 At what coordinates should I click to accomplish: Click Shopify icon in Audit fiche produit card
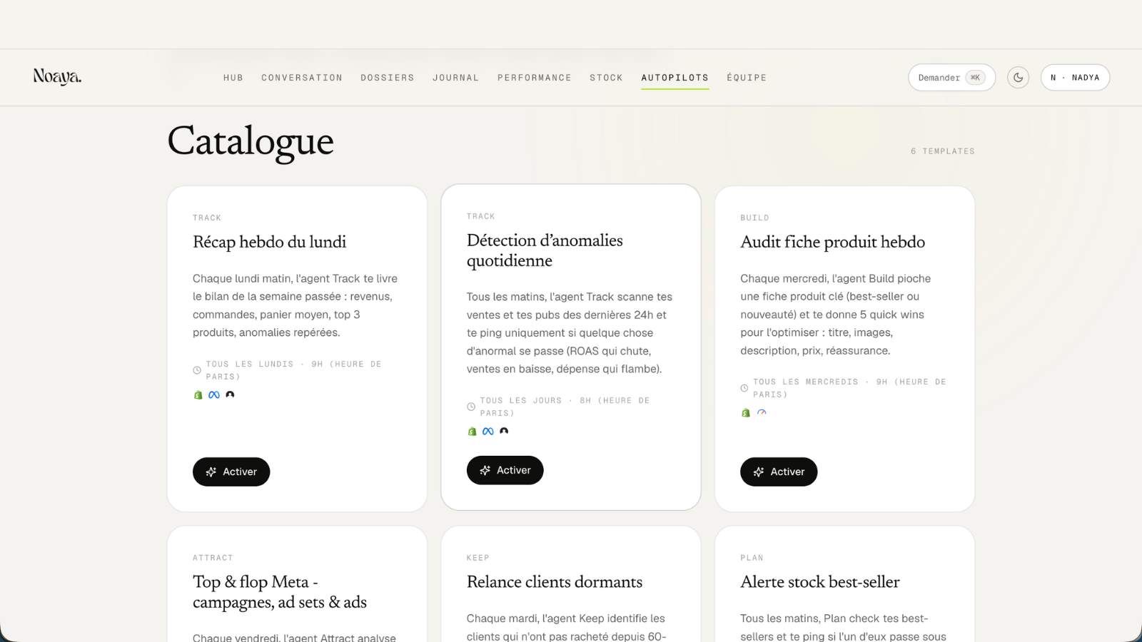(x=746, y=412)
